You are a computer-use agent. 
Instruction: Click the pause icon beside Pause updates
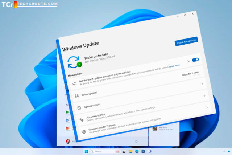(77, 96)
